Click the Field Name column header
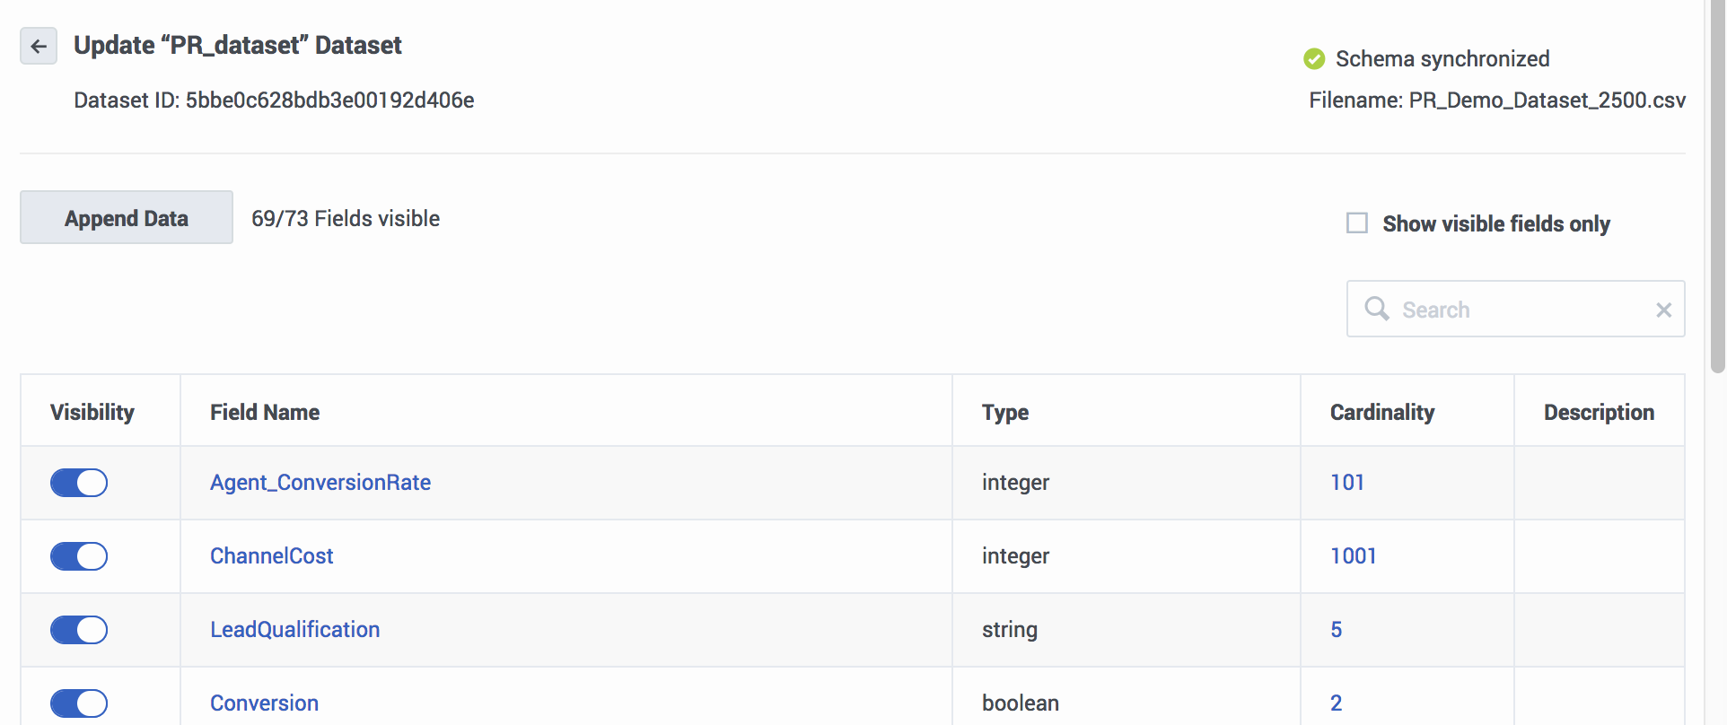Screen dimensions: 1727x725 tap(265, 413)
